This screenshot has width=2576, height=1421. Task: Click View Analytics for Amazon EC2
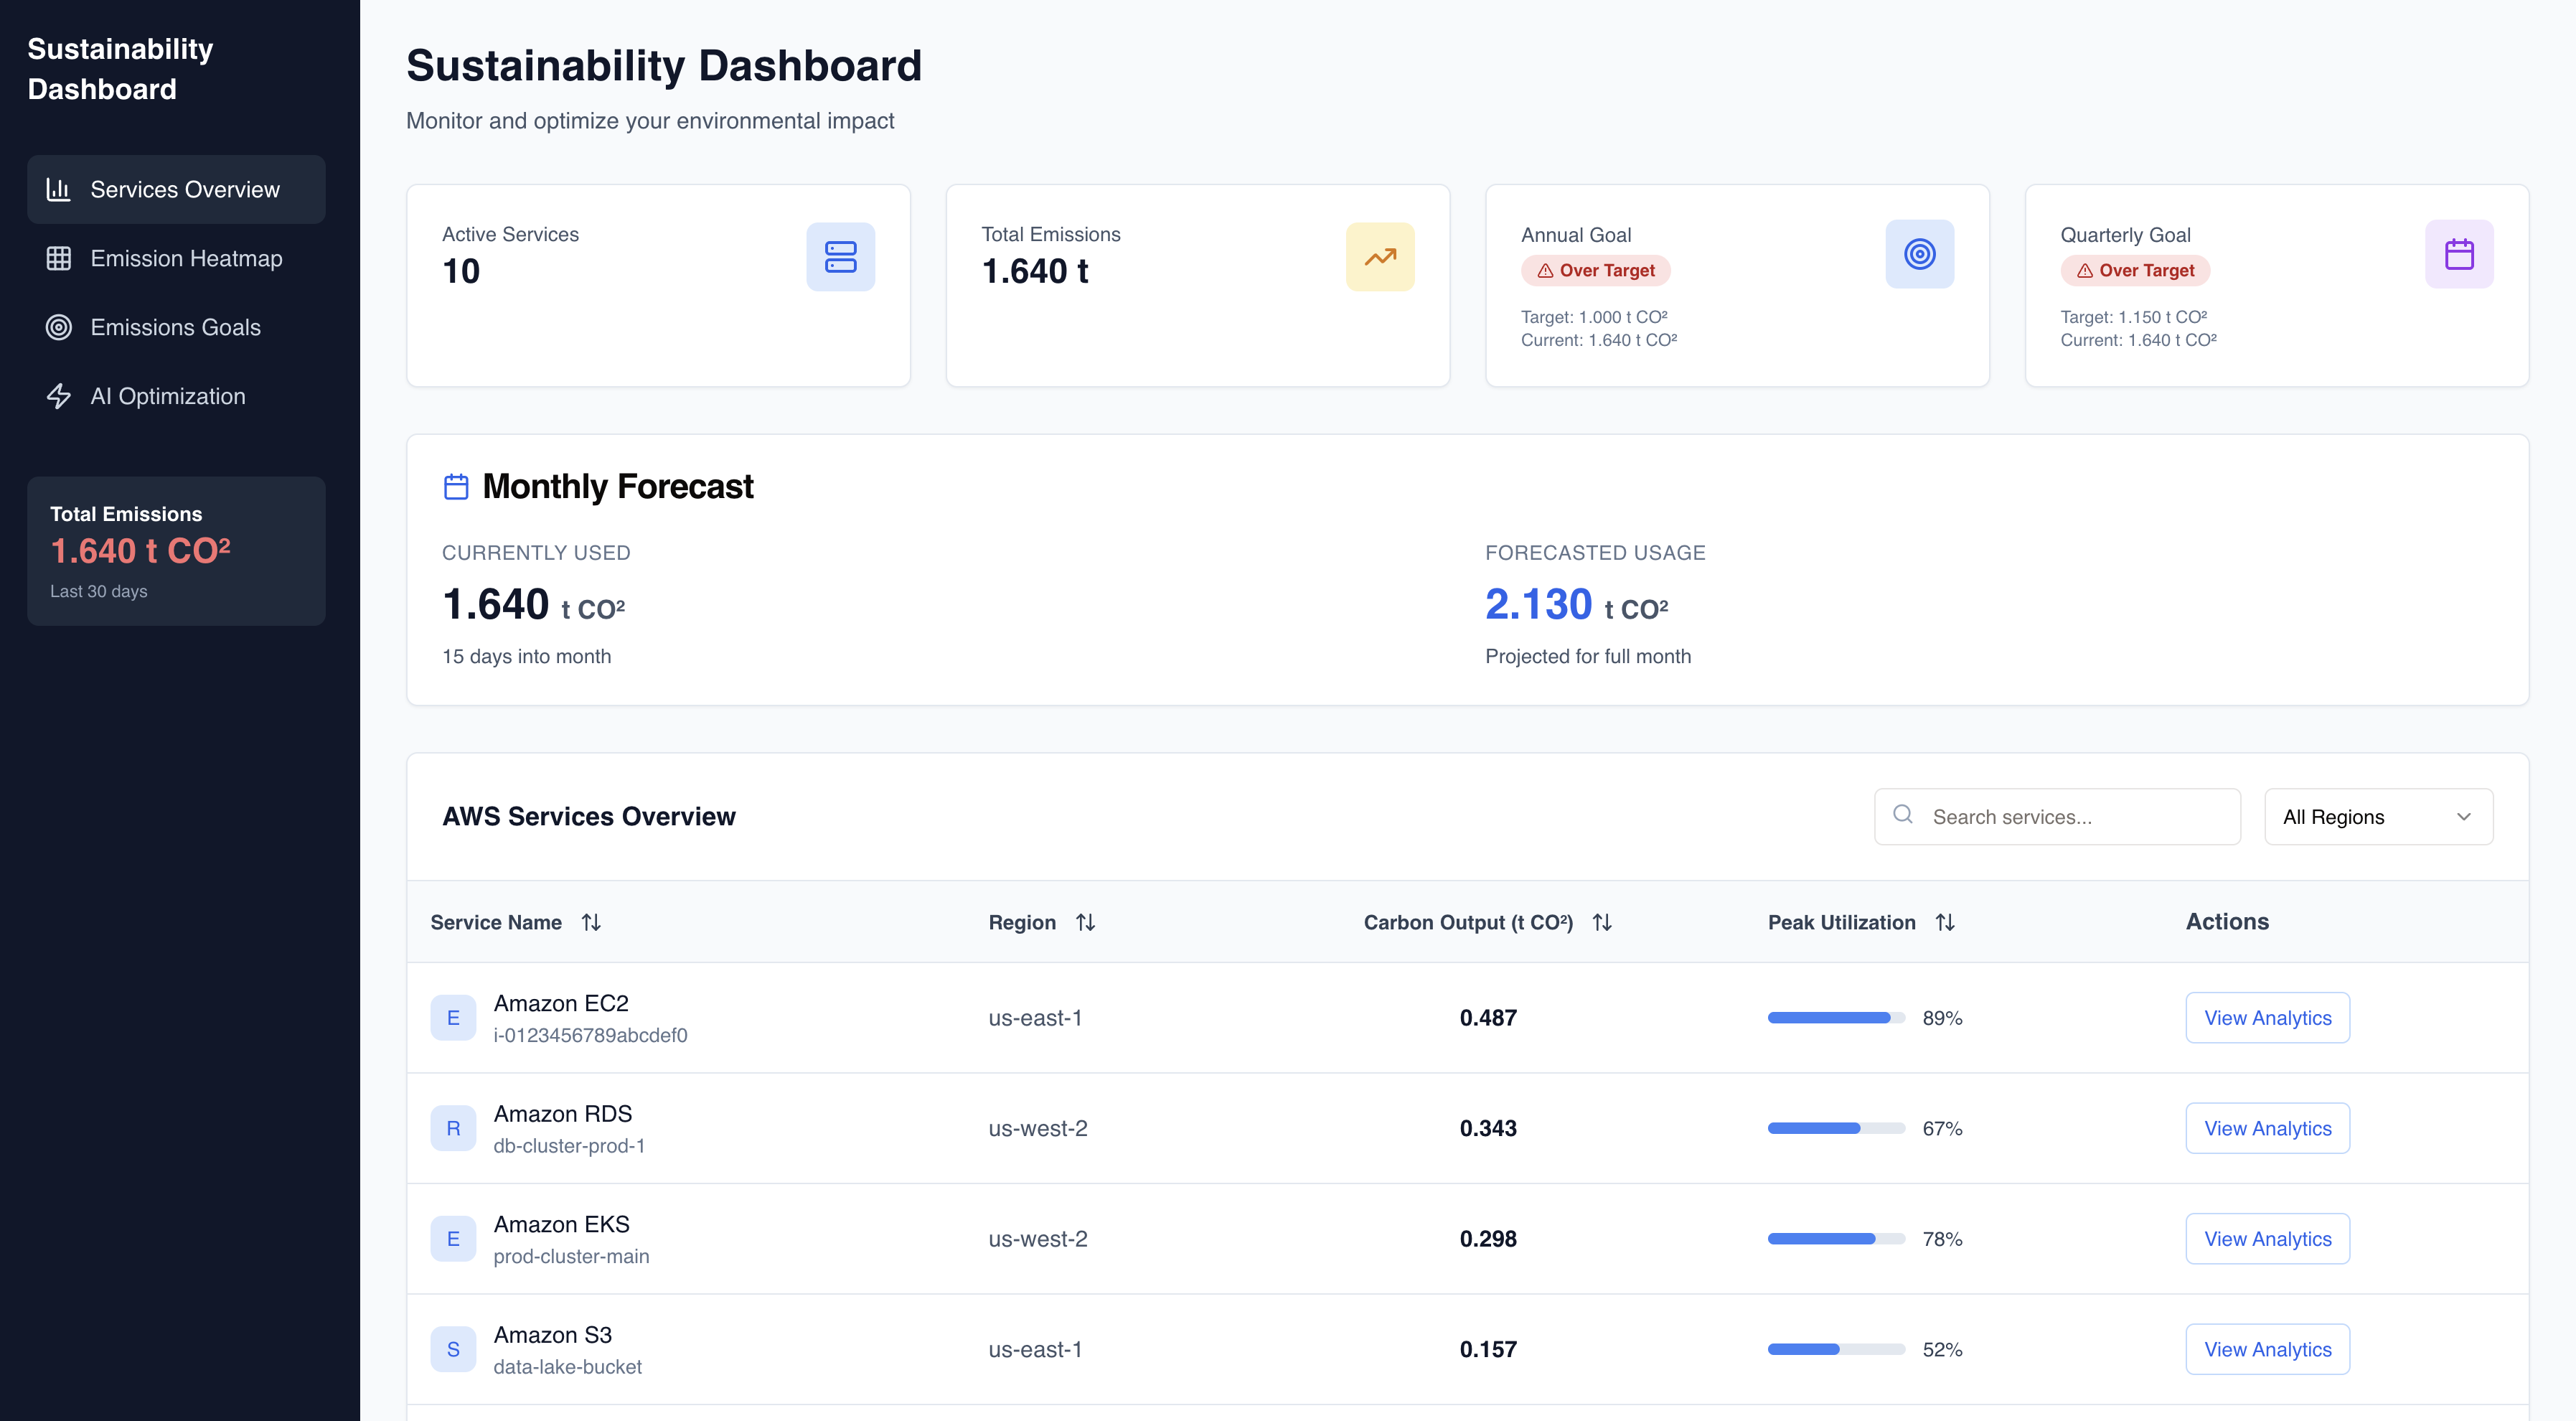pos(2267,1018)
